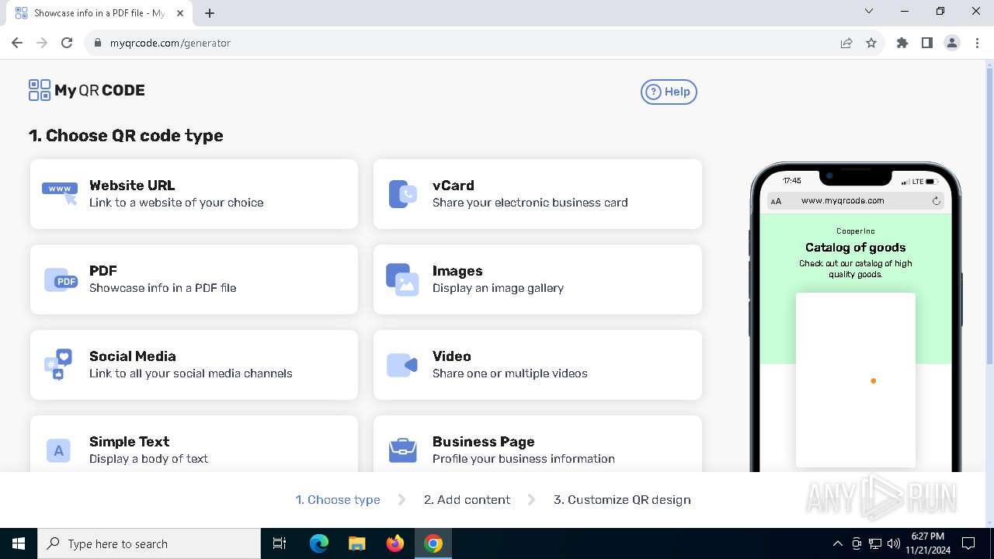Pick the Simple Text title
This screenshot has width=994, height=559.
(129, 442)
